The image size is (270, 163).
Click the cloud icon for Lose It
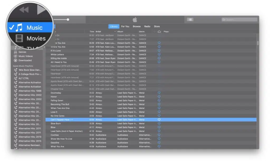tap(159, 112)
